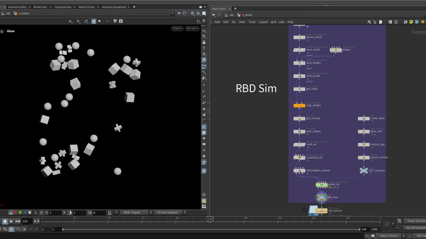Open the Layout menu in network editor
The height and width of the screenshot is (239, 426).
263,22
